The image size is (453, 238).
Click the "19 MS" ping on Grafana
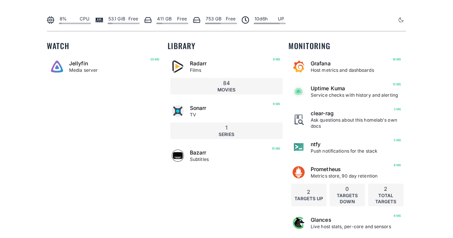coord(397,59)
